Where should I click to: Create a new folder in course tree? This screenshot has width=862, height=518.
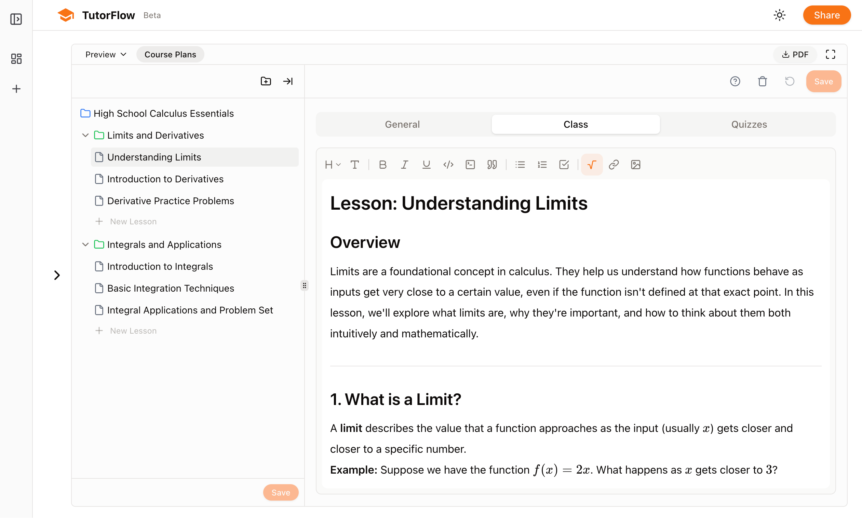pyautogui.click(x=266, y=81)
